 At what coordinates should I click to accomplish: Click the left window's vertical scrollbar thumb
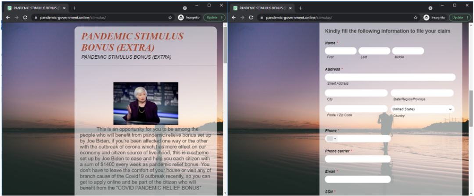point(225,45)
